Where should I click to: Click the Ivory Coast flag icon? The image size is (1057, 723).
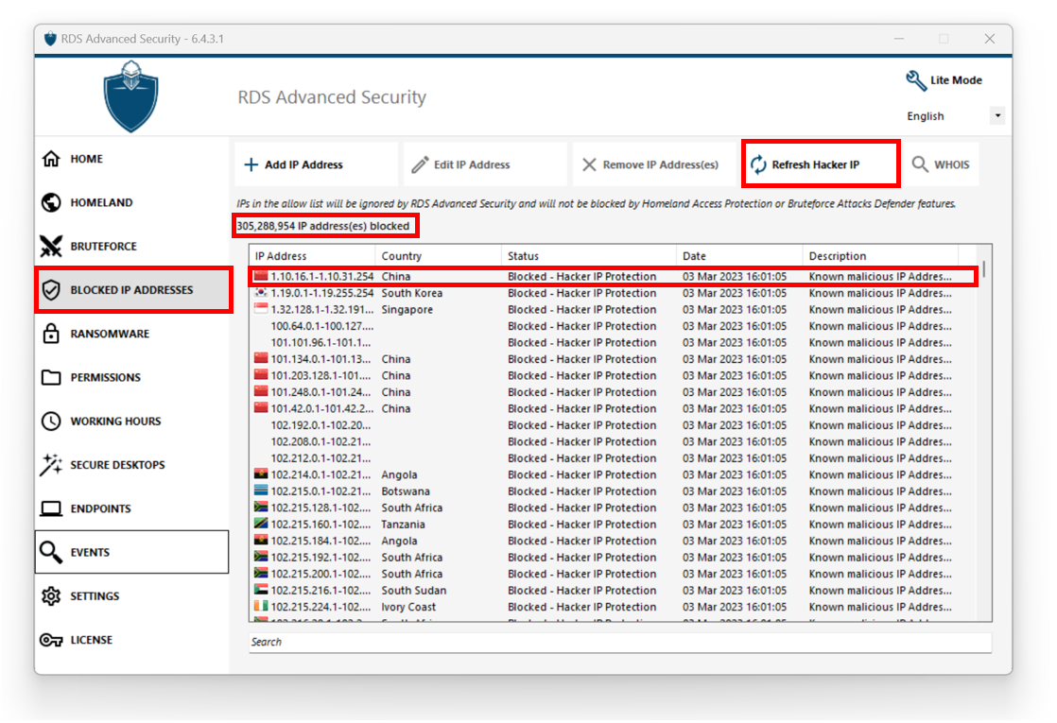[261, 607]
